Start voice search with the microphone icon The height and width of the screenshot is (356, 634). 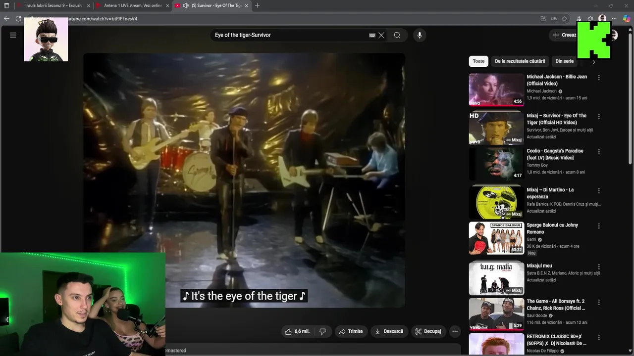pos(420,35)
